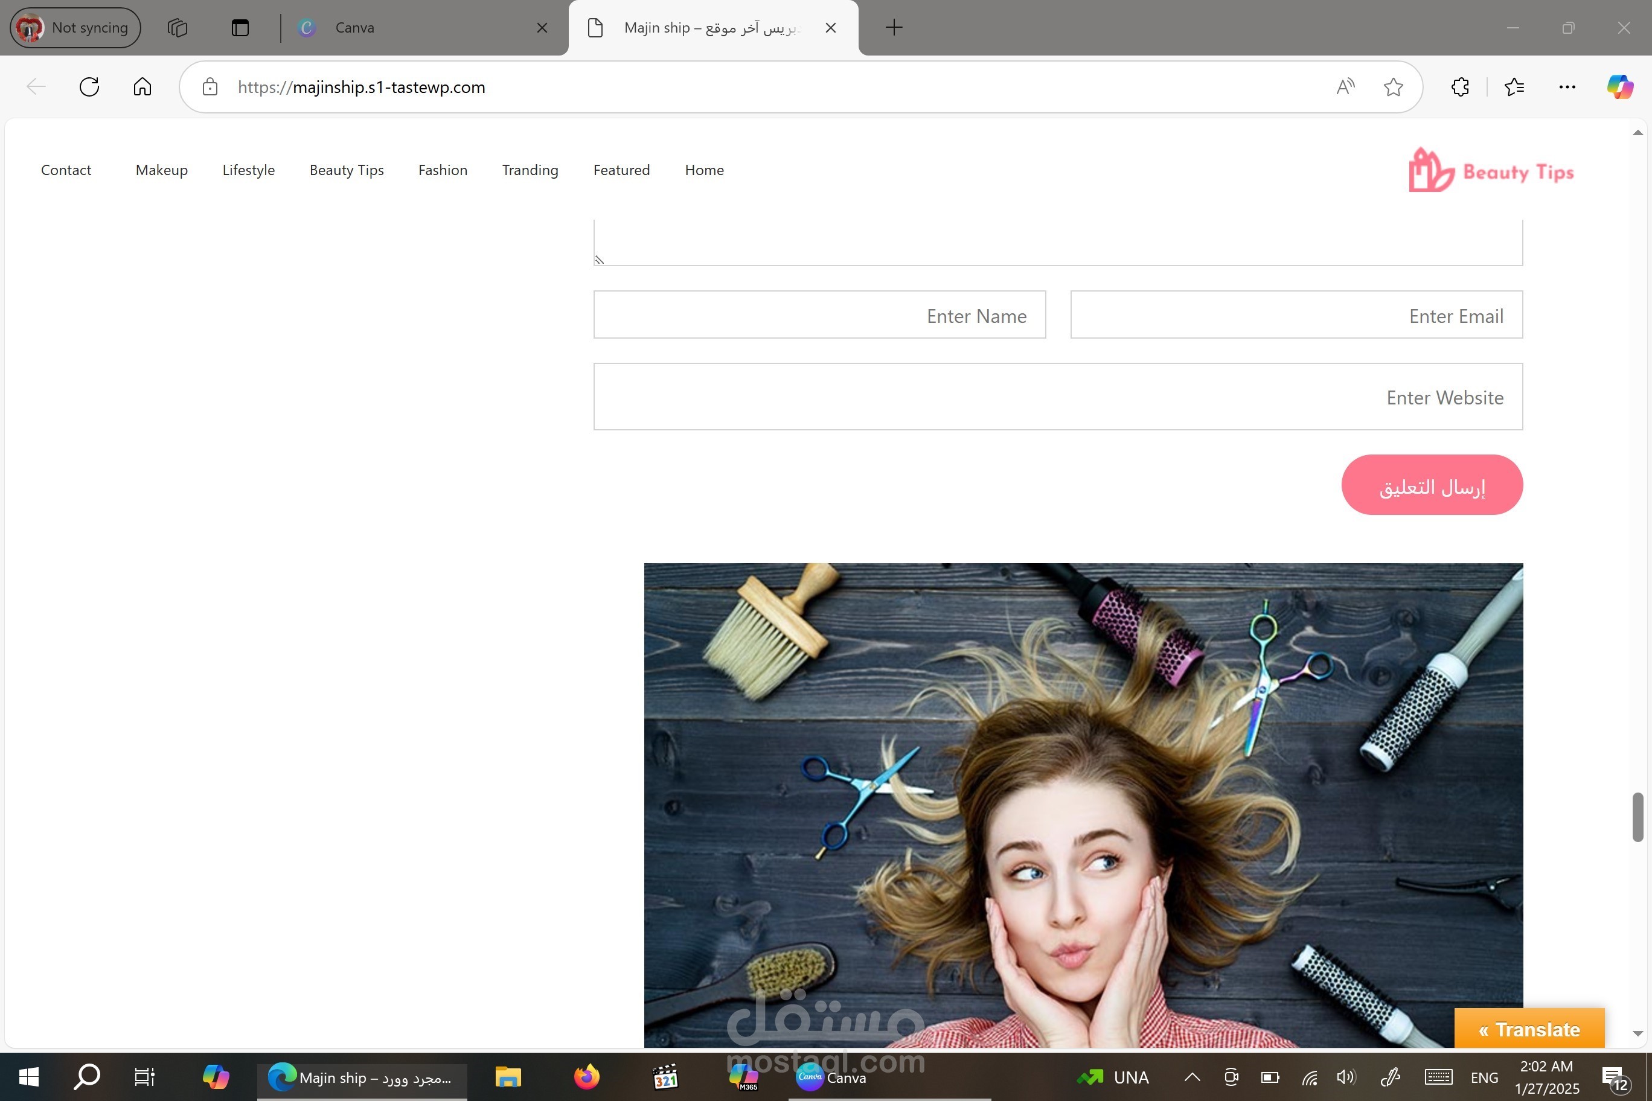
Task: Click the page vertical scrollbar thumb
Action: 1638,817
